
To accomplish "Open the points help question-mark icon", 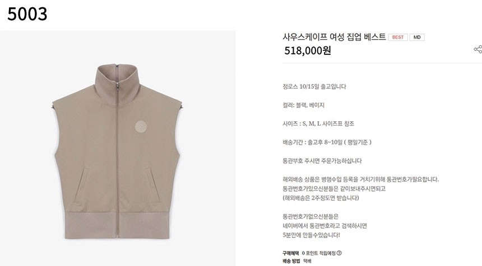I will [x=339, y=253].
